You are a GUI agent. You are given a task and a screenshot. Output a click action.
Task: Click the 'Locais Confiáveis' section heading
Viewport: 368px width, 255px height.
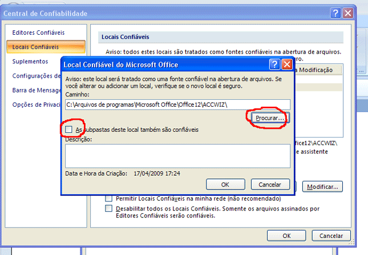[125, 37]
